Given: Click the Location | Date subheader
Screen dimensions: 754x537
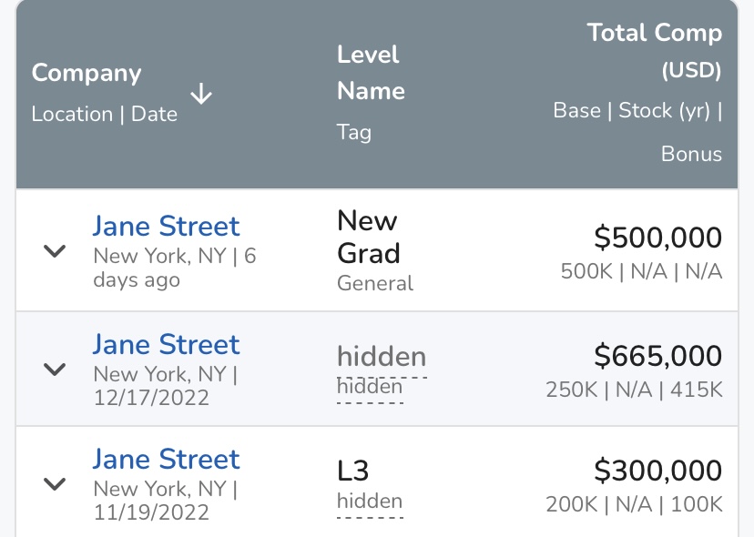Looking at the screenshot, I should coord(104,115).
